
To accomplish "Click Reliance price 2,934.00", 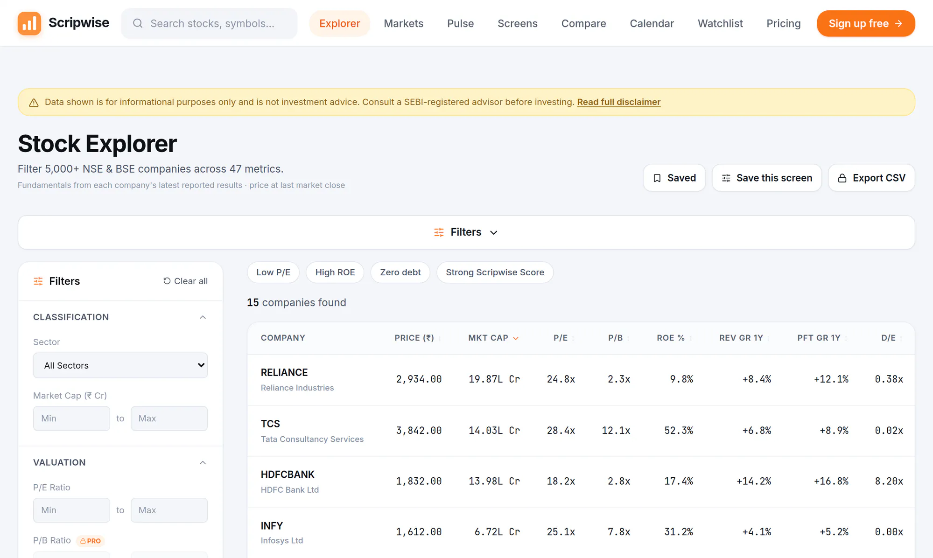I will (x=419, y=379).
